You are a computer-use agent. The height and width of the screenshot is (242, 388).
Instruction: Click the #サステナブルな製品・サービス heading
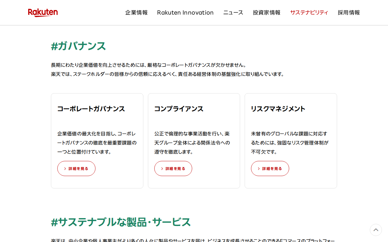121,222
